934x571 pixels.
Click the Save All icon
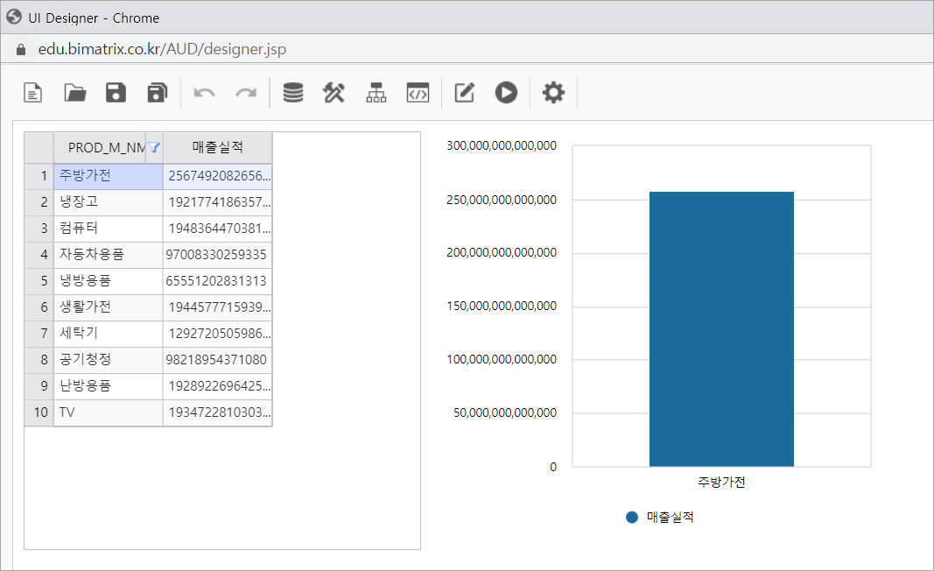click(x=157, y=93)
